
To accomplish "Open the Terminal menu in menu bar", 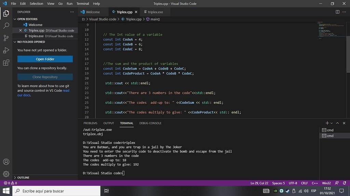I will pos(82,3).
